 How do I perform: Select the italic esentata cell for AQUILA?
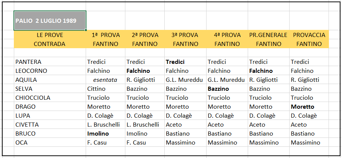(106, 80)
